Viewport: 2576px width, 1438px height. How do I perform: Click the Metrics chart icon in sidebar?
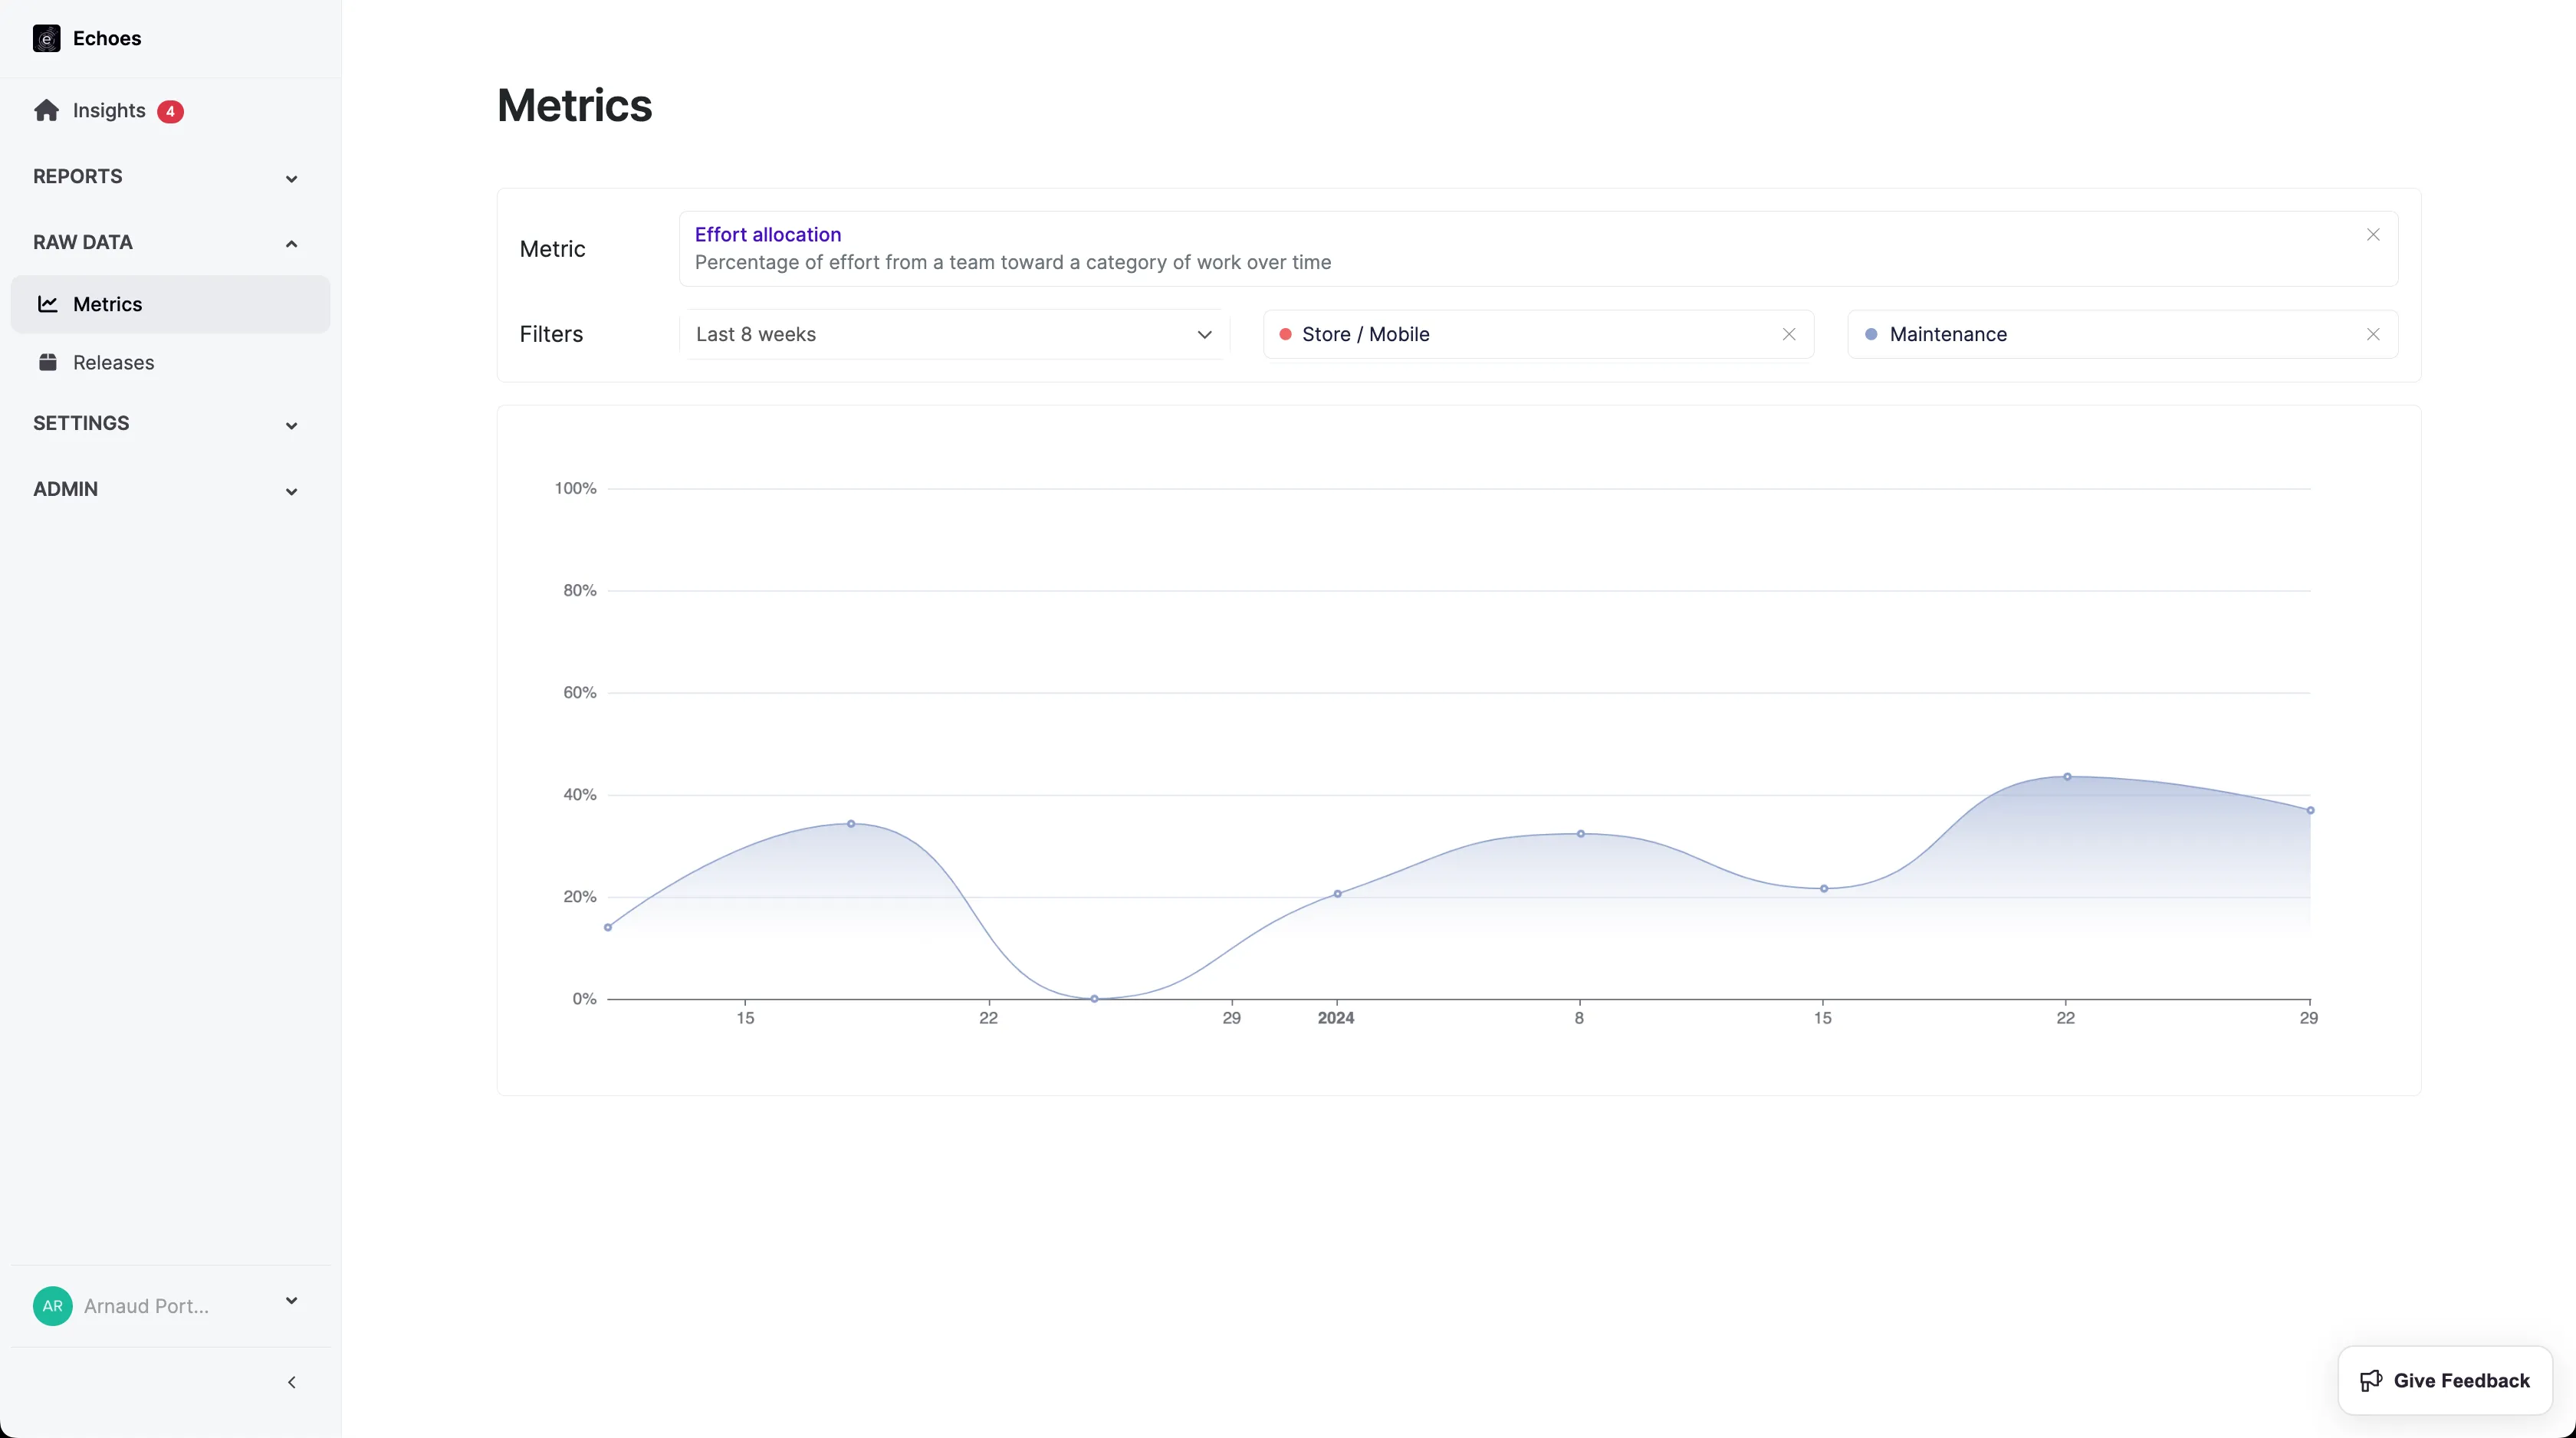pos(47,304)
